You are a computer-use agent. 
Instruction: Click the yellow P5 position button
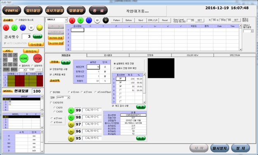[x=71, y=139]
